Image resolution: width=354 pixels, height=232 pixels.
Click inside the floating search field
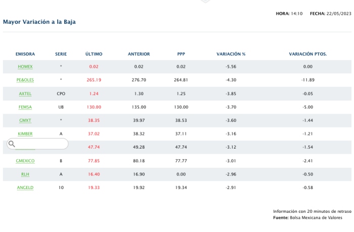click(x=40, y=144)
